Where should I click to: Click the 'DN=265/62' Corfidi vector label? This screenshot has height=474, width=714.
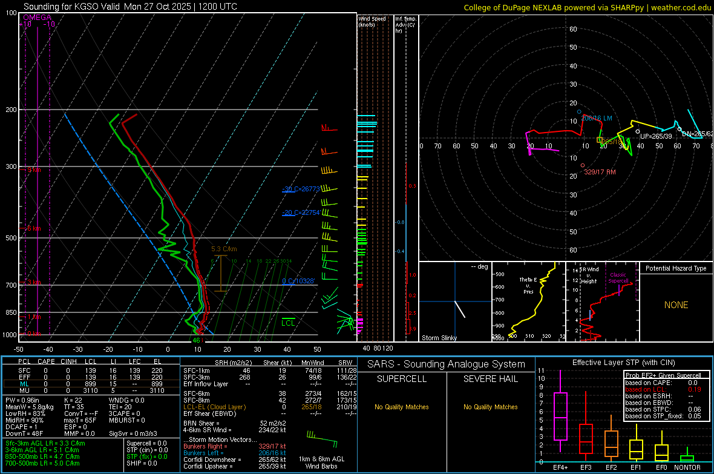click(697, 134)
